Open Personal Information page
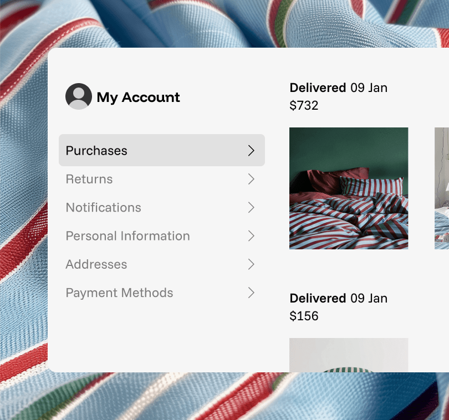449x420 pixels. [128, 236]
